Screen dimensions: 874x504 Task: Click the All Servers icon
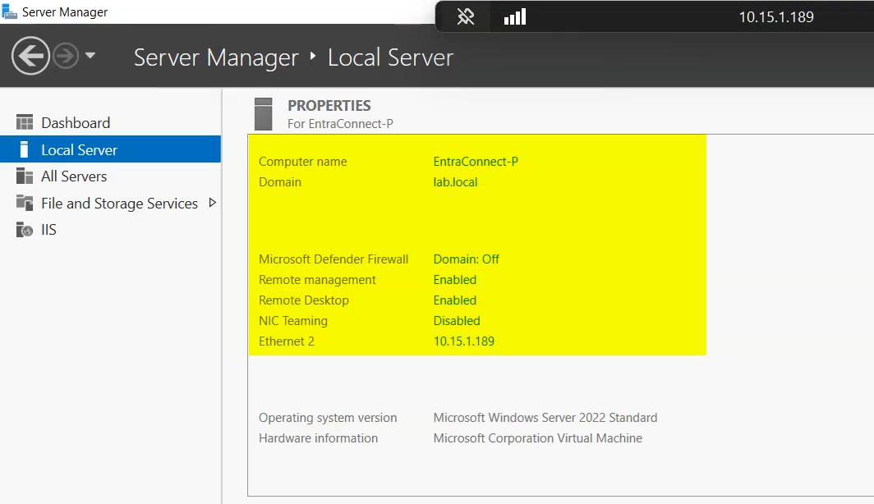(x=25, y=176)
